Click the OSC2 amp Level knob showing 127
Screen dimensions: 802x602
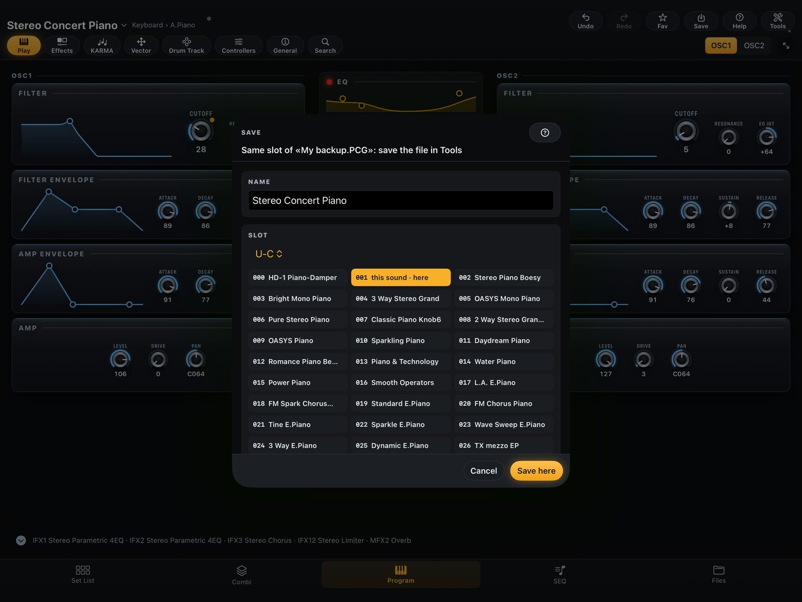[x=606, y=359]
